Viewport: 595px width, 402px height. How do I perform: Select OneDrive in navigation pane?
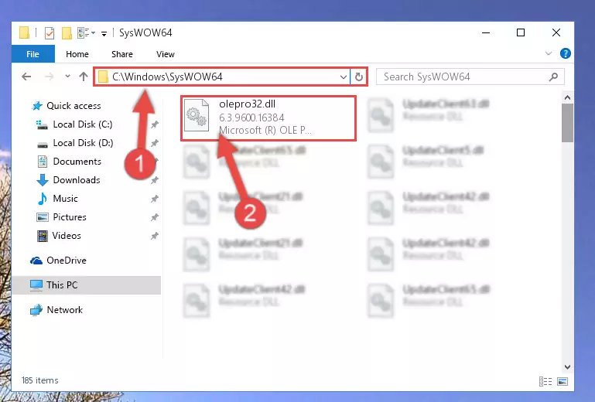click(59, 261)
